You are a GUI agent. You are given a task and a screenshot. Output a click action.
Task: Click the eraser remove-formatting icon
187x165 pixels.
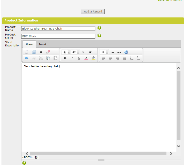48,52
